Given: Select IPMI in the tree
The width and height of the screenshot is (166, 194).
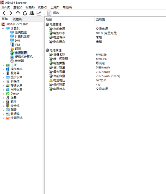Looking at the screenshot, I should pos(18,45).
